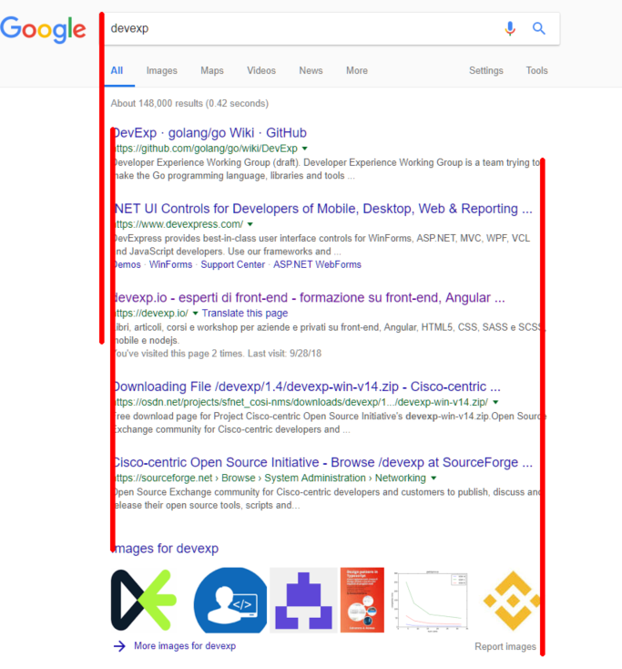This screenshot has height=669, width=622.
Task: Open the yellow diamond logo image thumbnail
Action: (x=511, y=600)
